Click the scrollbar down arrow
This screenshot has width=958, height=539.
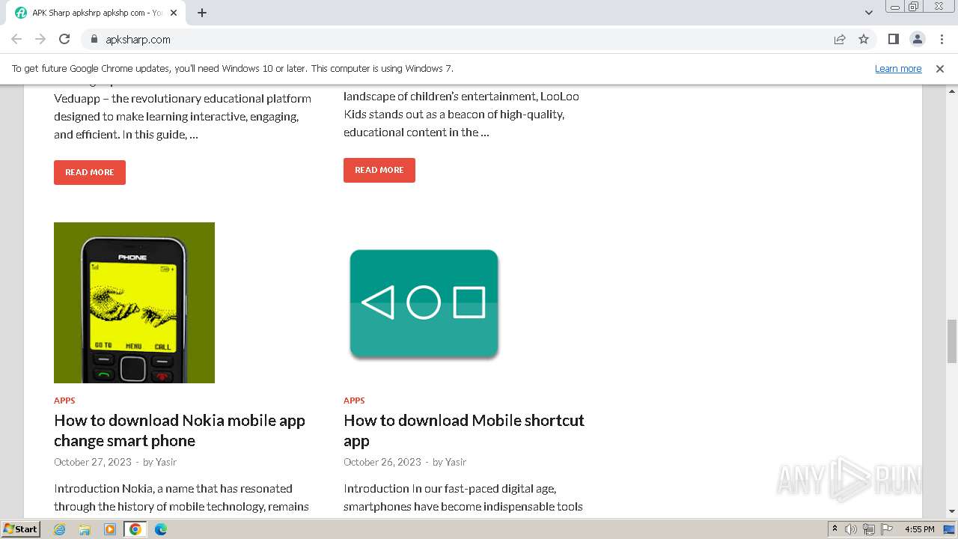click(x=951, y=511)
